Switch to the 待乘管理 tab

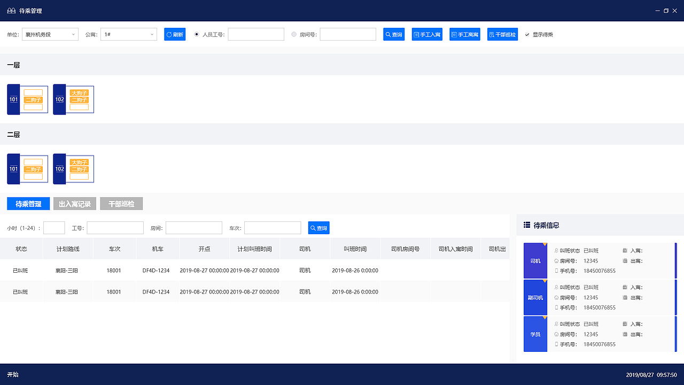(x=28, y=204)
